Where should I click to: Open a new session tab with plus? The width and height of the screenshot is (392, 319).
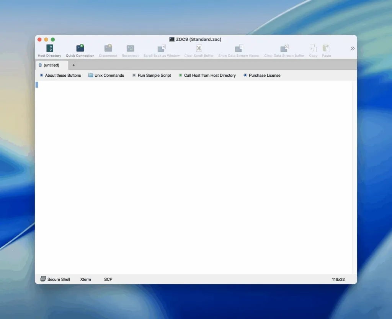coord(73,65)
